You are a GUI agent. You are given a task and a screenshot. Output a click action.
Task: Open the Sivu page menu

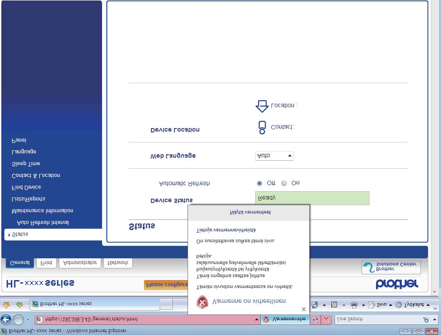point(379,305)
